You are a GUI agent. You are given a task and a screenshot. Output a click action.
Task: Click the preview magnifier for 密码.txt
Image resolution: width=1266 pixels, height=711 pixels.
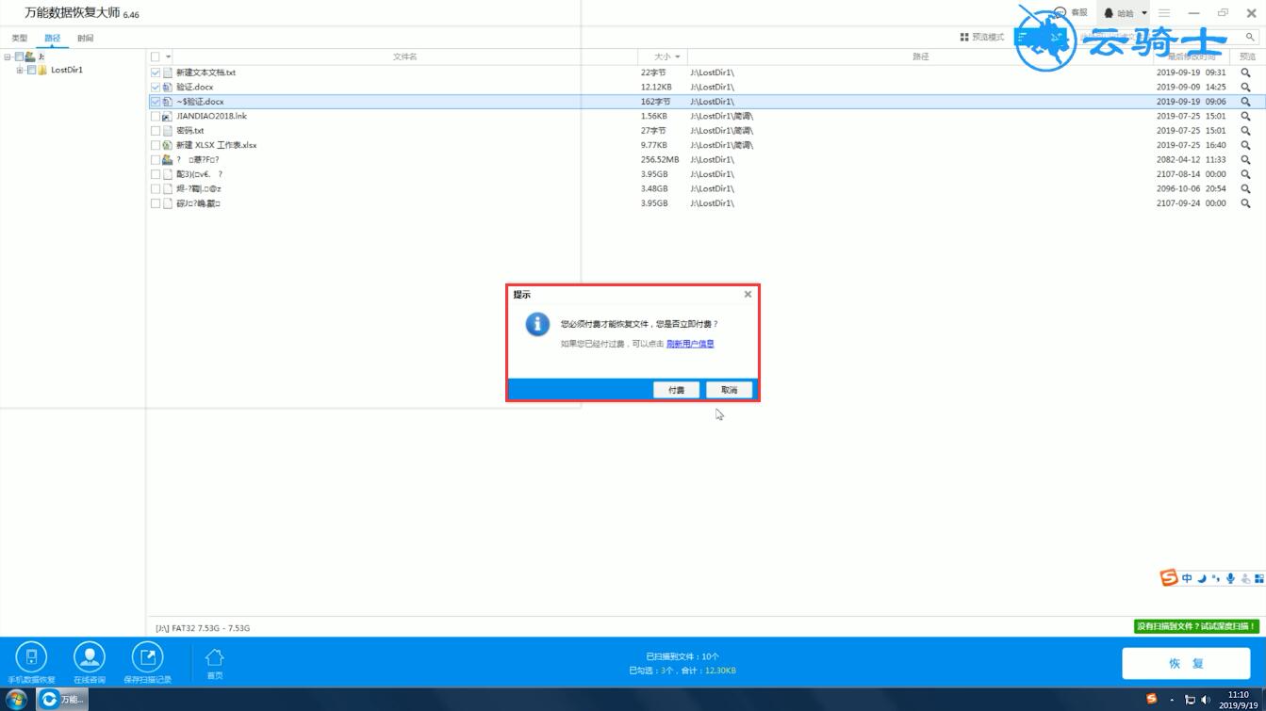tap(1245, 131)
